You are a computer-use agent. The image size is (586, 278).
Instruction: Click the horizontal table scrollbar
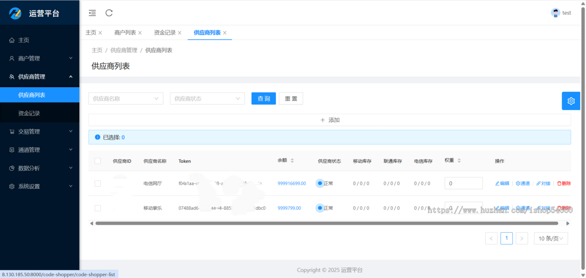click(327, 223)
